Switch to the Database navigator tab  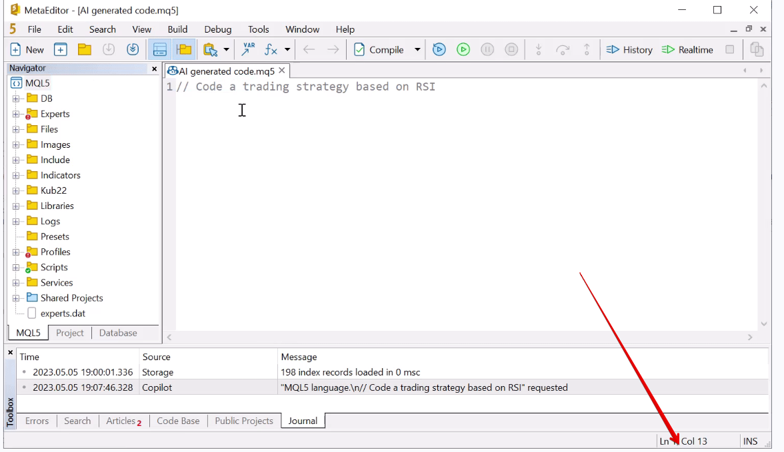[118, 333]
